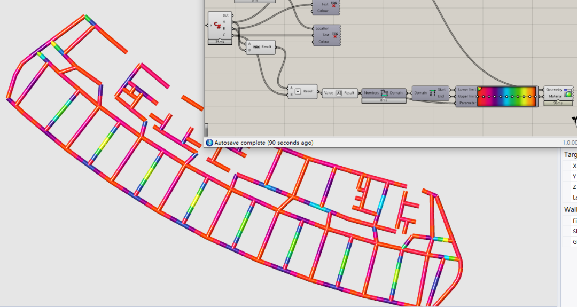Click 'Colour' input of the upper Text Tag
Image resolution: width=577 pixels, height=307 pixels.
323,11
